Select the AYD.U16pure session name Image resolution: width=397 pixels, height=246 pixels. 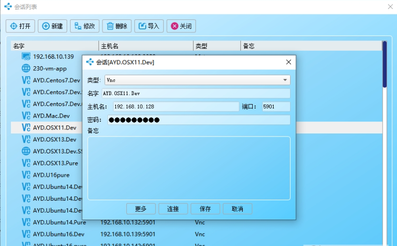(x=51, y=175)
